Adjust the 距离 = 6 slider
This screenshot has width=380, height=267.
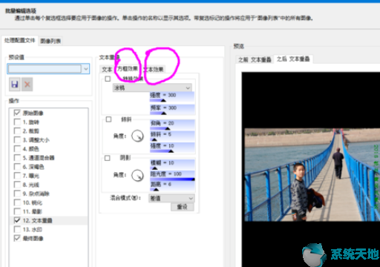pyautogui.click(x=172, y=186)
